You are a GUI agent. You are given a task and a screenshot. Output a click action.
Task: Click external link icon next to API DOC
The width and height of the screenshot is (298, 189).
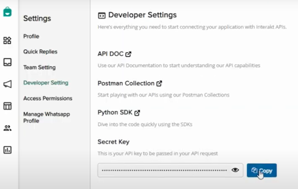pyautogui.click(x=128, y=54)
